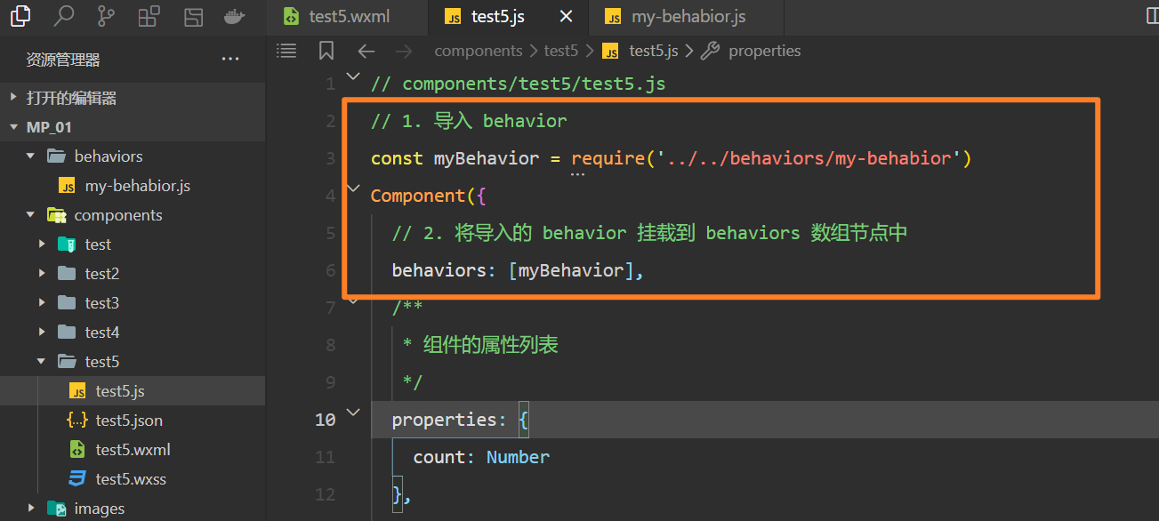Click the test5 breadcrumb folder segment

pos(561,51)
